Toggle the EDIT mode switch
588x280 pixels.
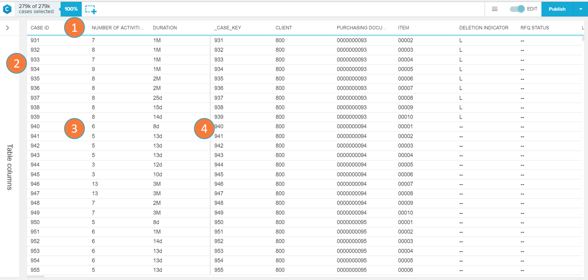tap(517, 9)
